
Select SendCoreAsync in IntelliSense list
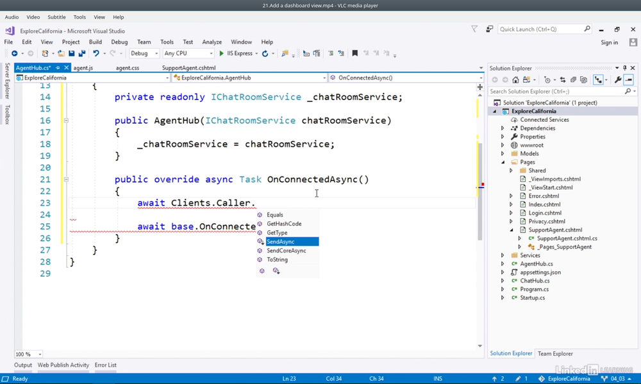[x=288, y=251]
